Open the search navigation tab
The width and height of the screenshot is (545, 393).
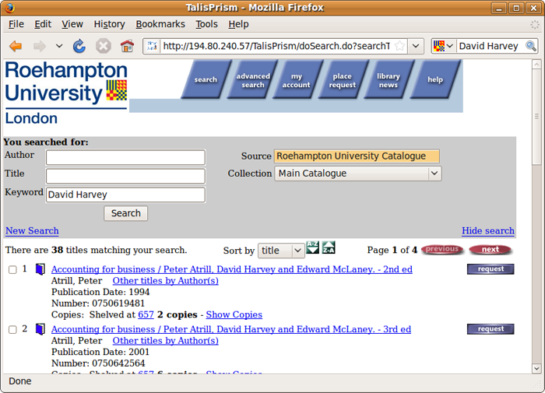[206, 79]
